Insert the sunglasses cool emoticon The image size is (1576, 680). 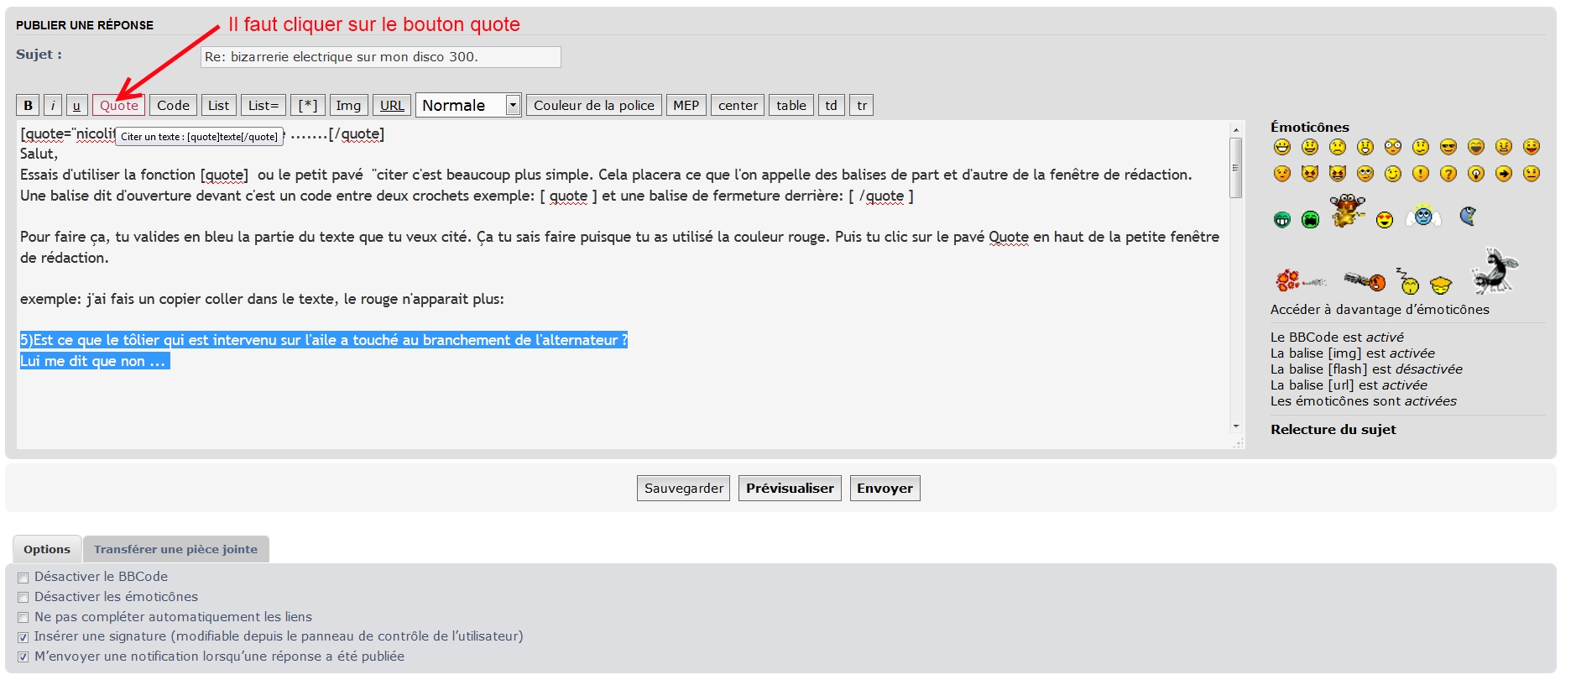tap(1448, 148)
